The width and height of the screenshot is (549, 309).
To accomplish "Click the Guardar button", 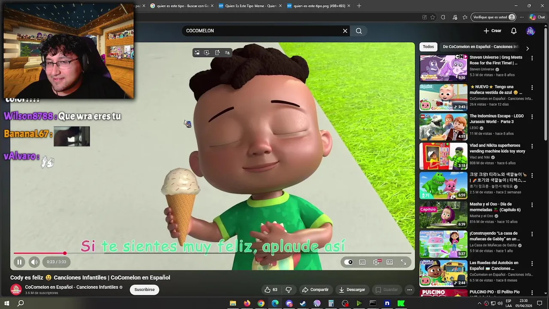I will point(386,290).
